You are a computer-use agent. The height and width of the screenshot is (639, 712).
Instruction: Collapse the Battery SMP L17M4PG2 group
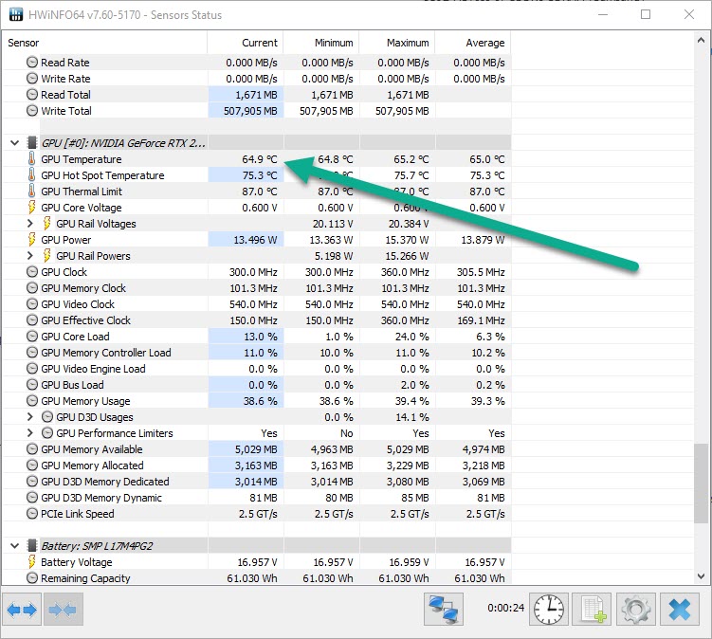[x=14, y=546]
